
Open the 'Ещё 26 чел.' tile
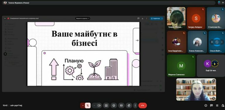click(211, 66)
